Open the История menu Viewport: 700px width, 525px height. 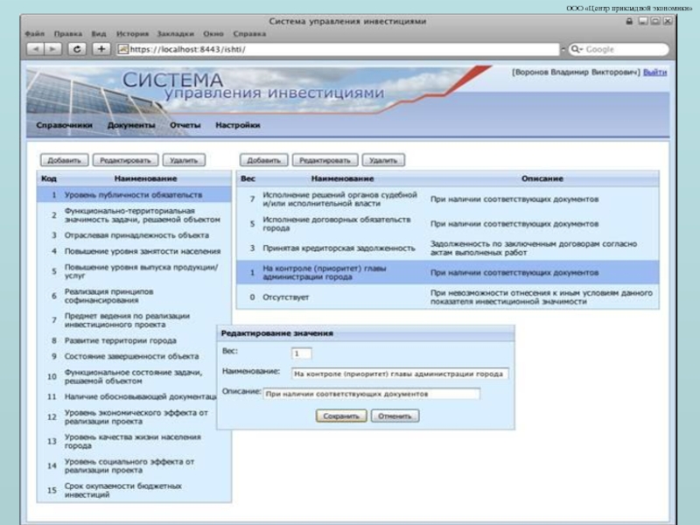[x=132, y=34]
